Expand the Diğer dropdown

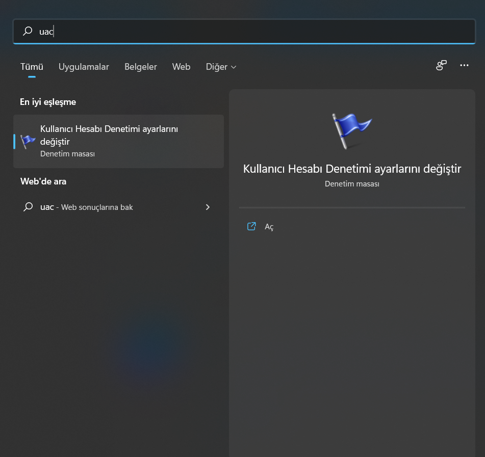tap(221, 67)
